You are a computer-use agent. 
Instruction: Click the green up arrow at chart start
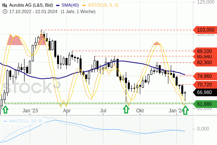click(5, 110)
